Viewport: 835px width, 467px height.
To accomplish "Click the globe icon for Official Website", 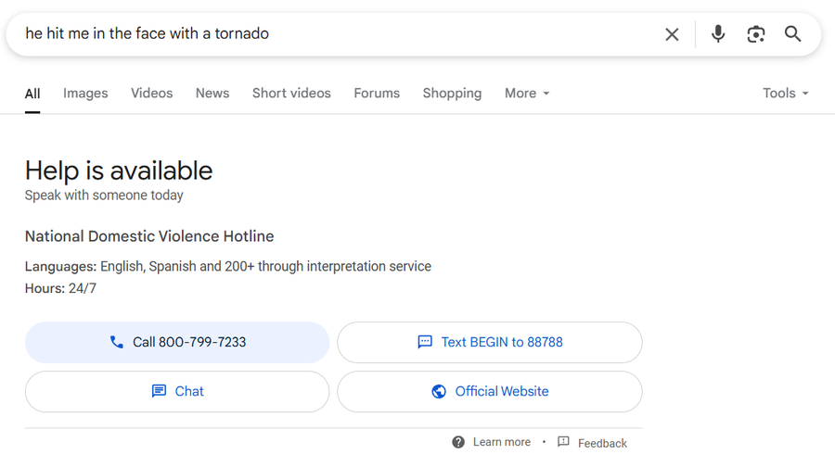I will tap(439, 391).
